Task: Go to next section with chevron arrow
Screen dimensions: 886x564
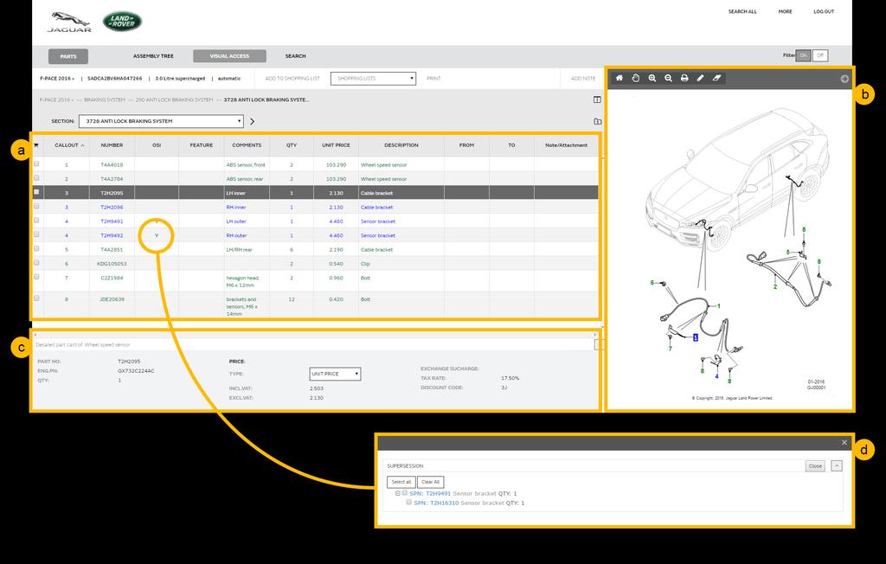Action: 252,121
